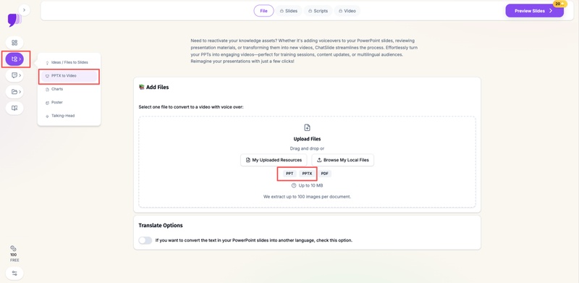Click the document icon beside Charts
Viewport: 579px width, 283px height.
(47, 90)
